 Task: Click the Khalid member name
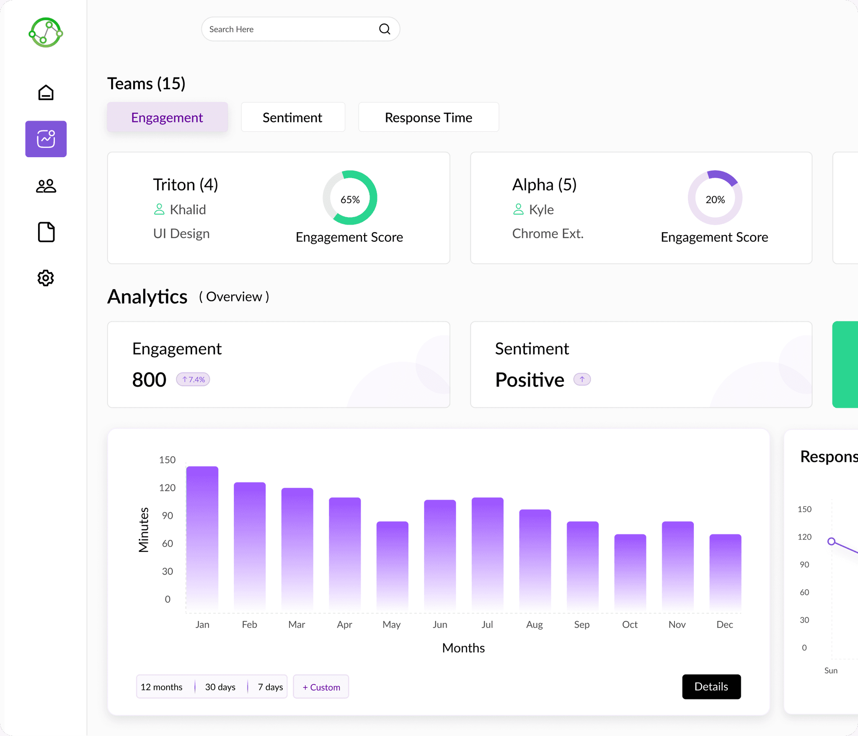click(x=188, y=209)
